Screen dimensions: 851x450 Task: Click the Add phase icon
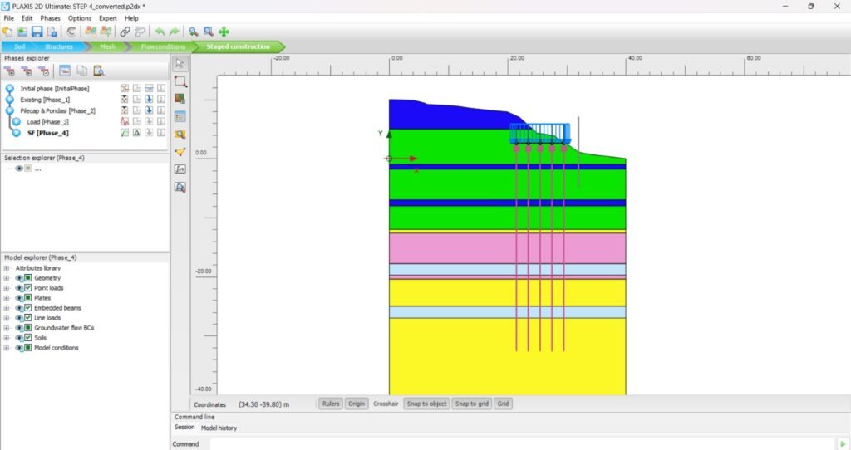(10, 71)
